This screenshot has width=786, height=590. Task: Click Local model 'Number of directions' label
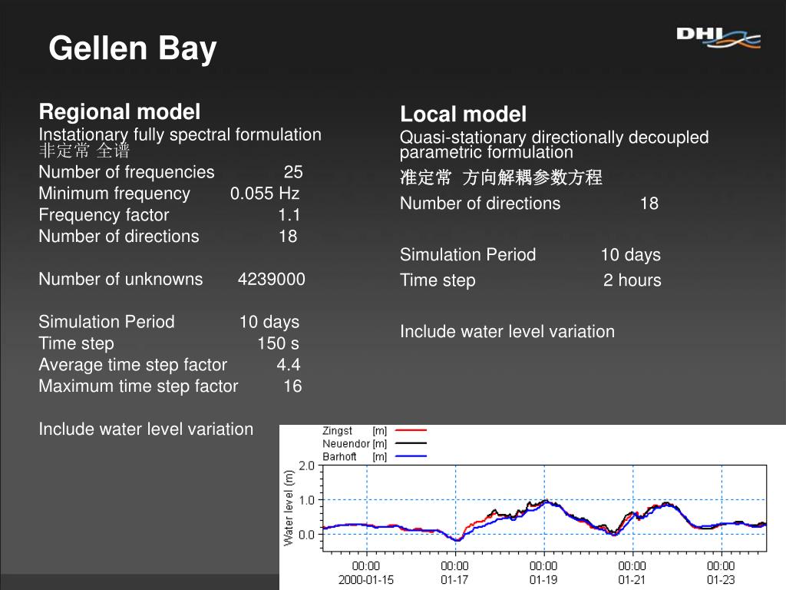coord(481,203)
